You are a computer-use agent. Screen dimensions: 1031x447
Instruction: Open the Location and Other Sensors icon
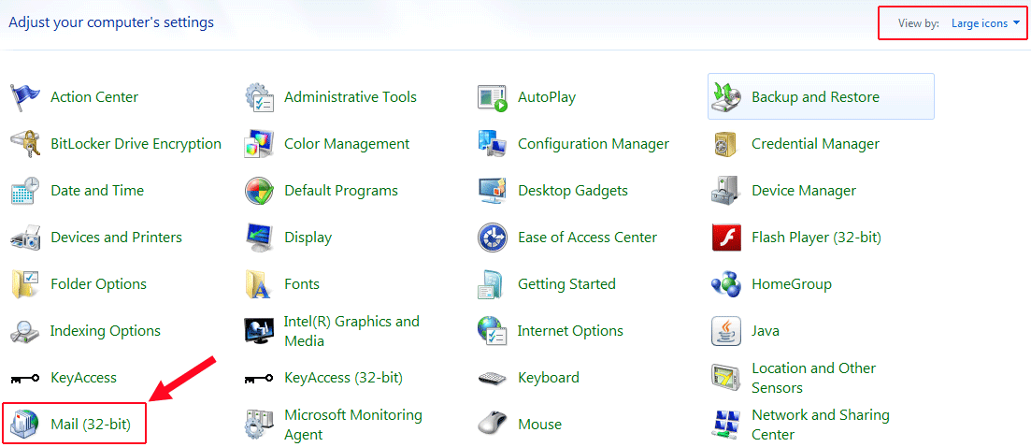pos(727,378)
